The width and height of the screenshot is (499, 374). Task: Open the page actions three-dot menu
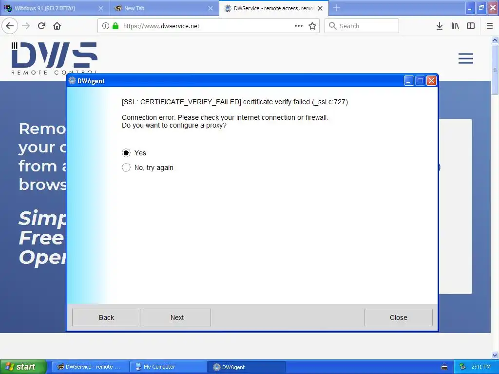(x=299, y=26)
